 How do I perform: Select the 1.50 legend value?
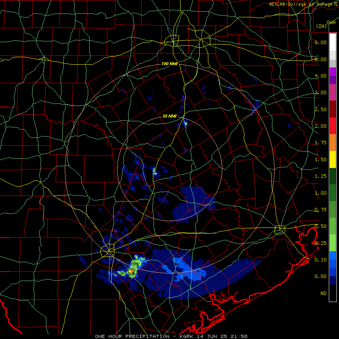coord(321,160)
